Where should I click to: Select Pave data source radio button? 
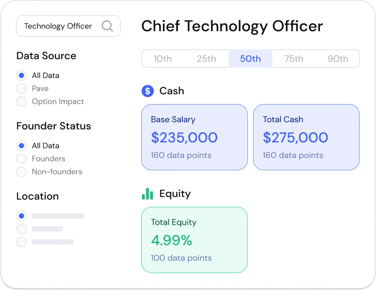click(x=21, y=88)
